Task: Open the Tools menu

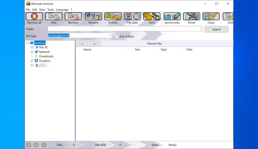Action: click(x=50, y=10)
